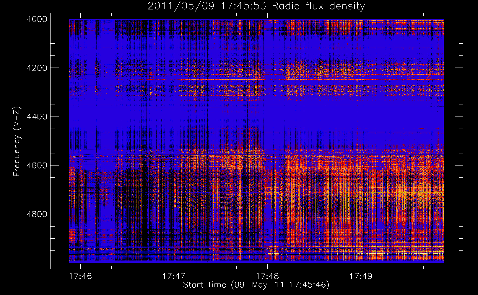Click the 17:47 time tick label
Image resolution: width=478 pixels, height=295 pixels.
pos(174,276)
